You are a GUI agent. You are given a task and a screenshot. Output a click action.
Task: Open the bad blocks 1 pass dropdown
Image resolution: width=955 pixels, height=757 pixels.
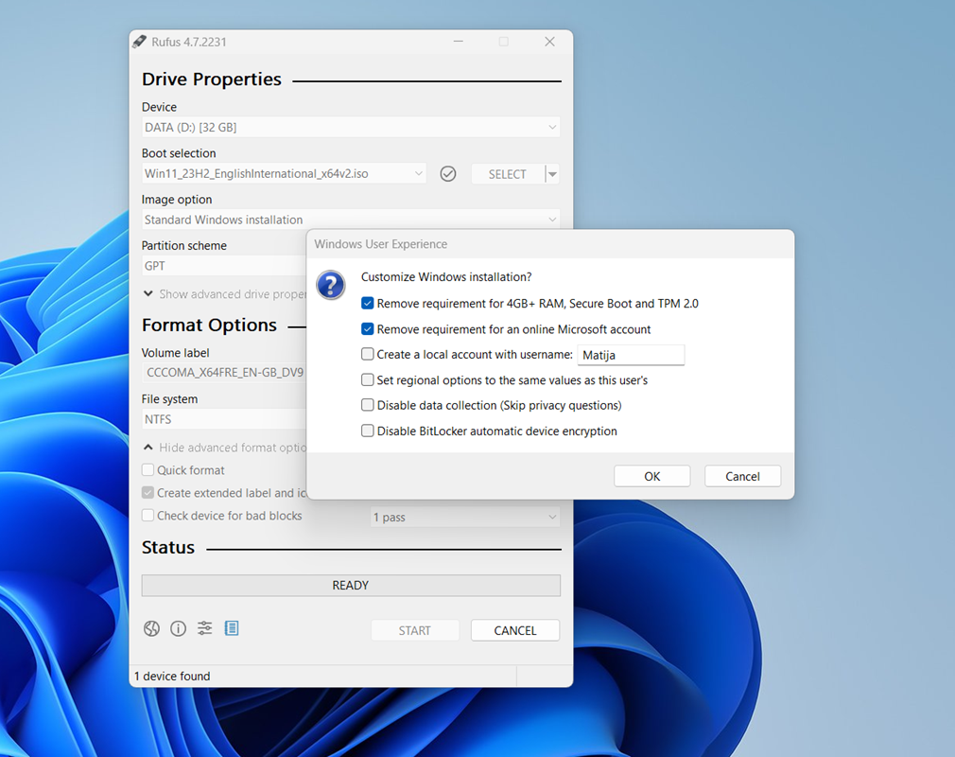click(x=465, y=517)
